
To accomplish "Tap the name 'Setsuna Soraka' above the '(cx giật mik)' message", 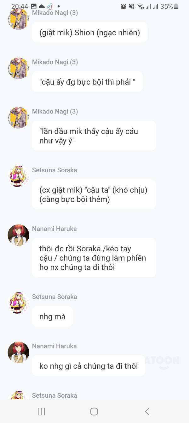I will (54, 170).
